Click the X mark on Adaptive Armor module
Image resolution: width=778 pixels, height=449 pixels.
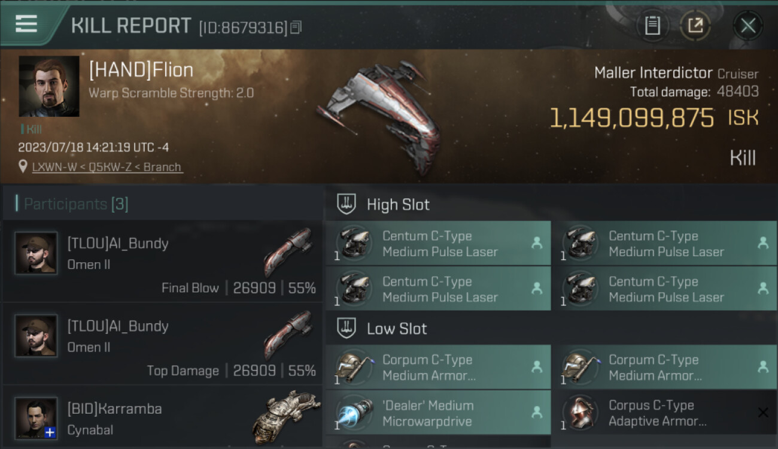click(x=762, y=412)
